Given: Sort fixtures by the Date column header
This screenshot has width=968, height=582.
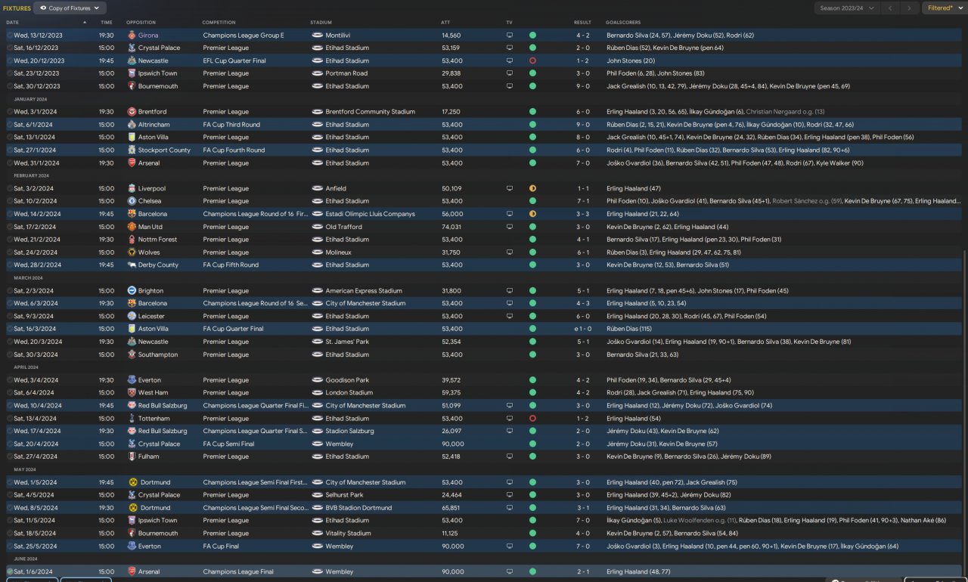Looking at the screenshot, I should coord(12,23).
